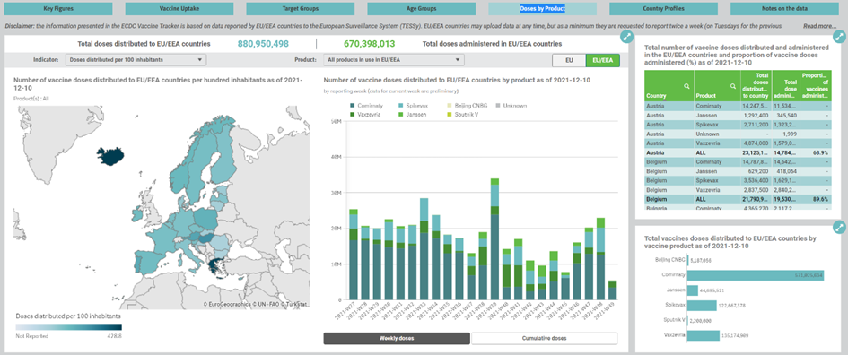Toggle Vaxzevria legend entry in chart

(366, 115)
